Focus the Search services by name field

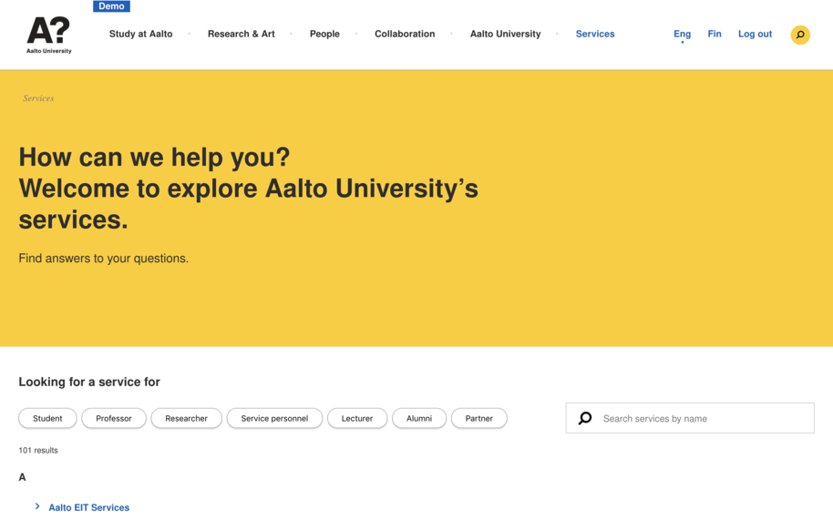coord(702,418)
